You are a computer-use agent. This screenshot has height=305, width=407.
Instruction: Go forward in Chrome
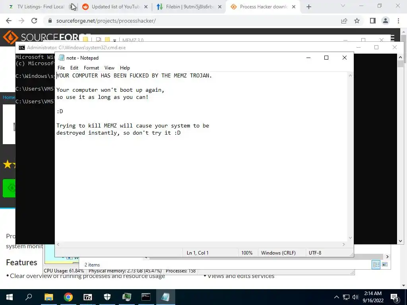[21, 21]
